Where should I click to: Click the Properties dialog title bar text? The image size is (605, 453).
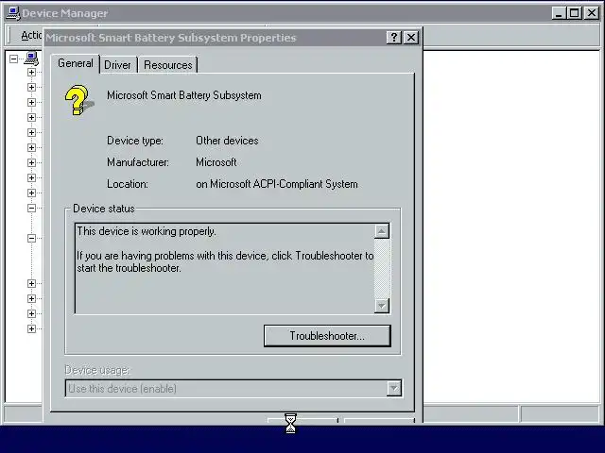(171, 38)
